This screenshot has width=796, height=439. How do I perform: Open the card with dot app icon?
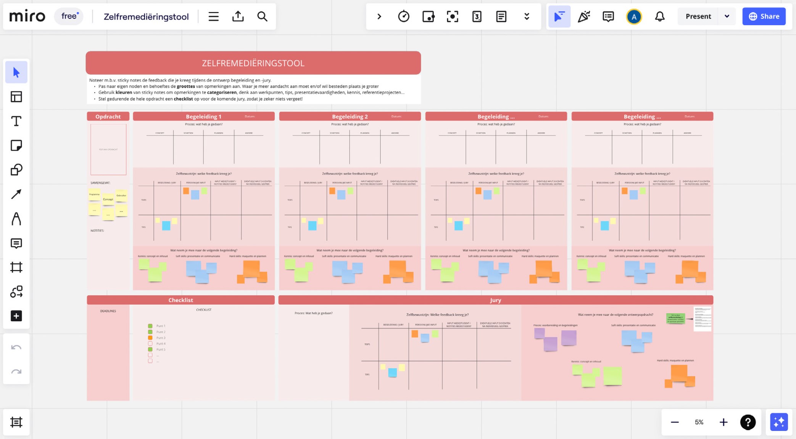[428, 16]
